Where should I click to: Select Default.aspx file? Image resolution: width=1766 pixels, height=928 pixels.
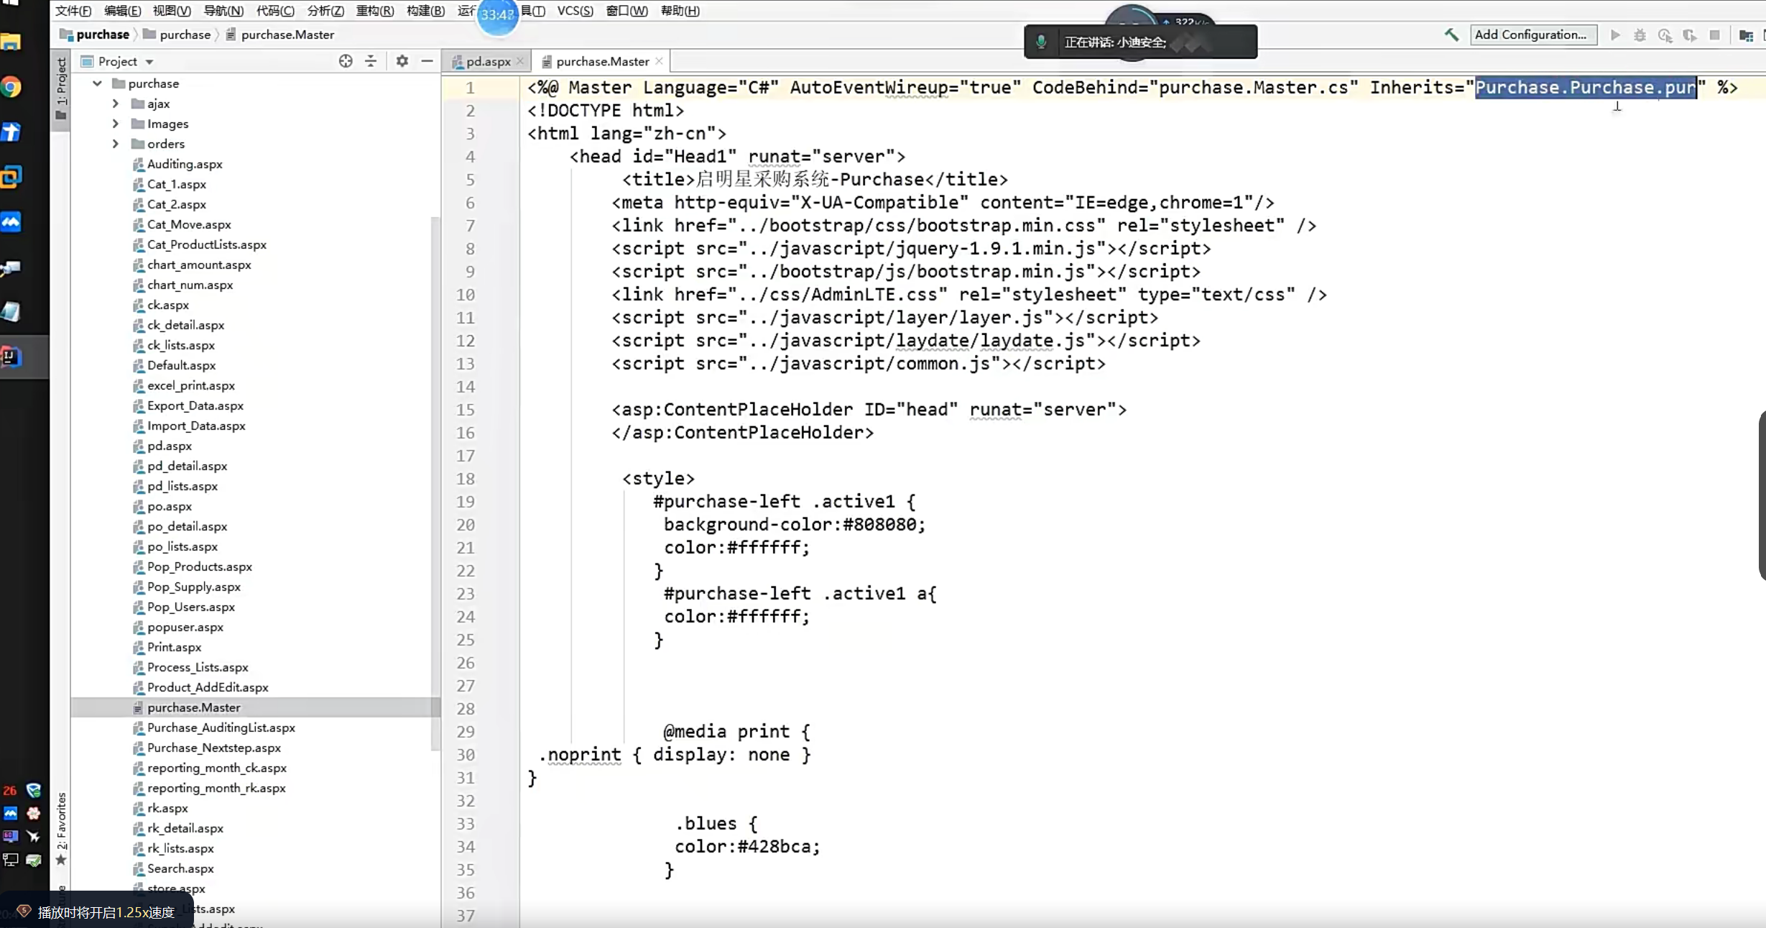pos(181,365)
